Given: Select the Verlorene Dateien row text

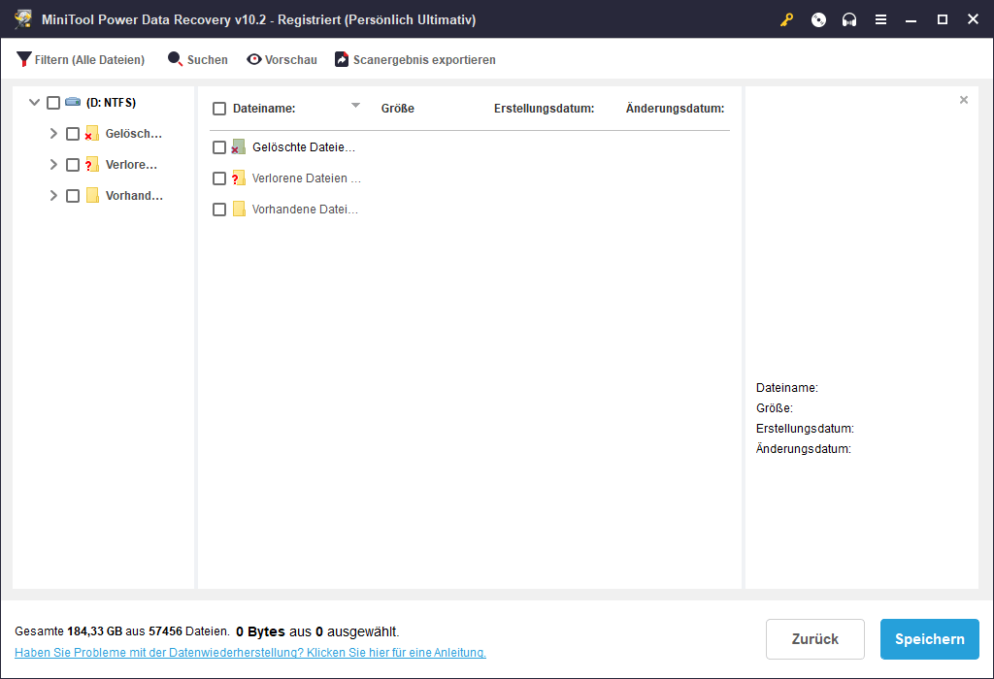Looking at the screenshot, I should coord(307,178).
